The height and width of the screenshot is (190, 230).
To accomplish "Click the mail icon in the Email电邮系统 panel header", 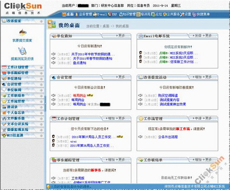I will (x=141, y=36).
